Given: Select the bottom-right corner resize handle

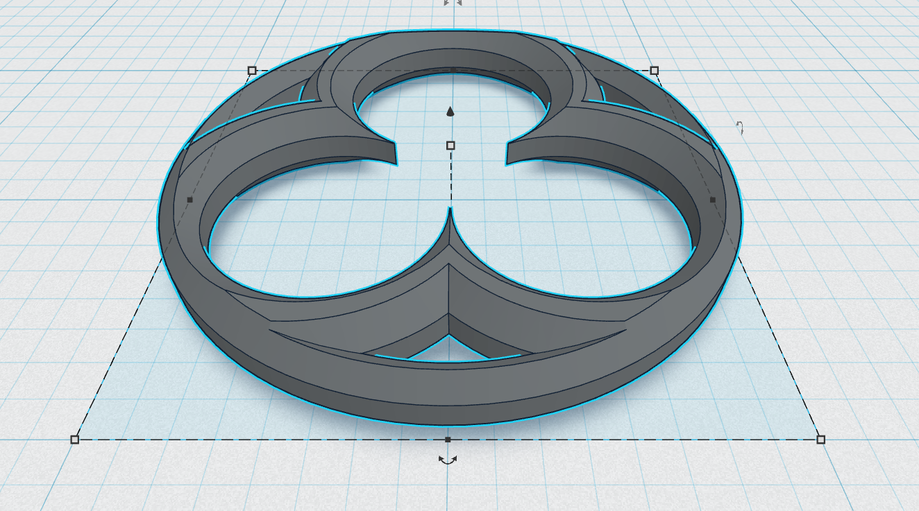Looking at the screenshot, I should 820,440.
